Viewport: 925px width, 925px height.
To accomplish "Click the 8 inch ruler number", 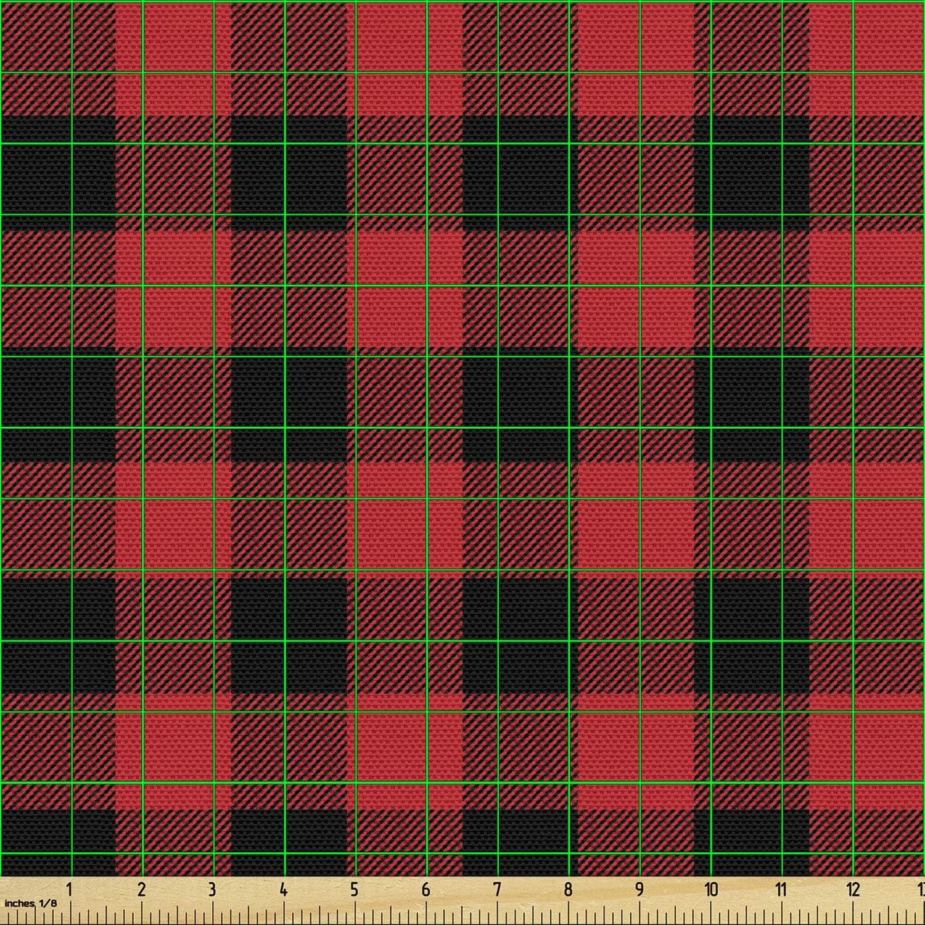I will point(568,890).
